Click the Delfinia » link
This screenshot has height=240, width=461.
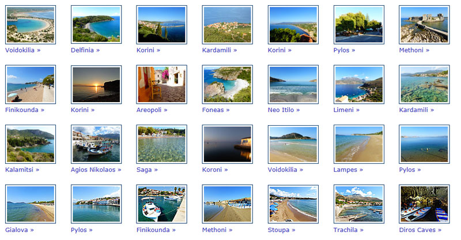(85, 50)
